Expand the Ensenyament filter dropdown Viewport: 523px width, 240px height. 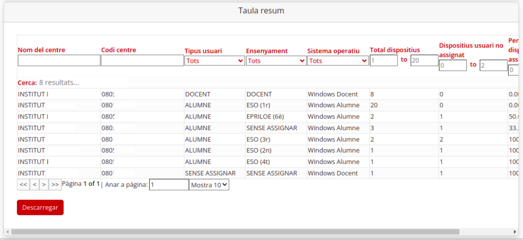pos(276,61)
